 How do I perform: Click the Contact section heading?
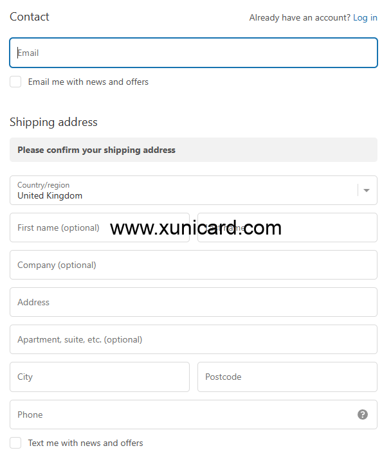pos(30,17)
